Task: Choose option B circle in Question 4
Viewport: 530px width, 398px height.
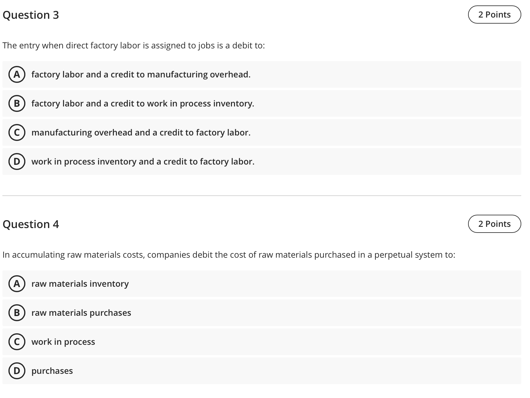Action: pyautogui.click(x=17, y=313)
